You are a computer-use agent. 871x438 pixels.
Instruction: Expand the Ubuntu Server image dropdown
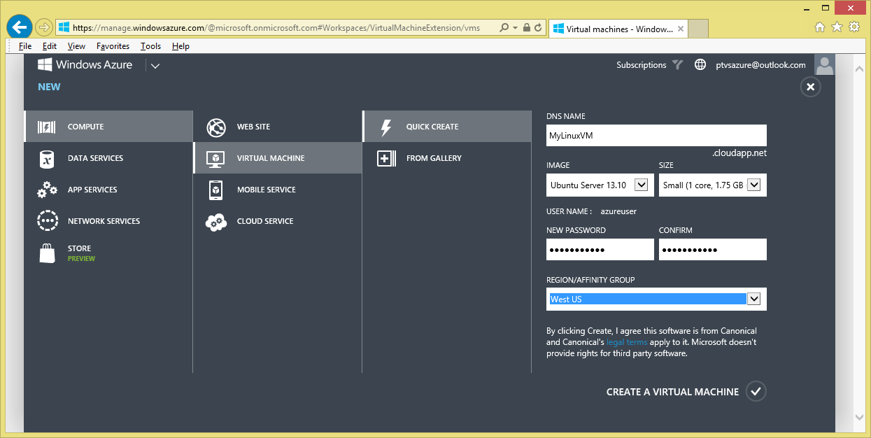(640, 185)
